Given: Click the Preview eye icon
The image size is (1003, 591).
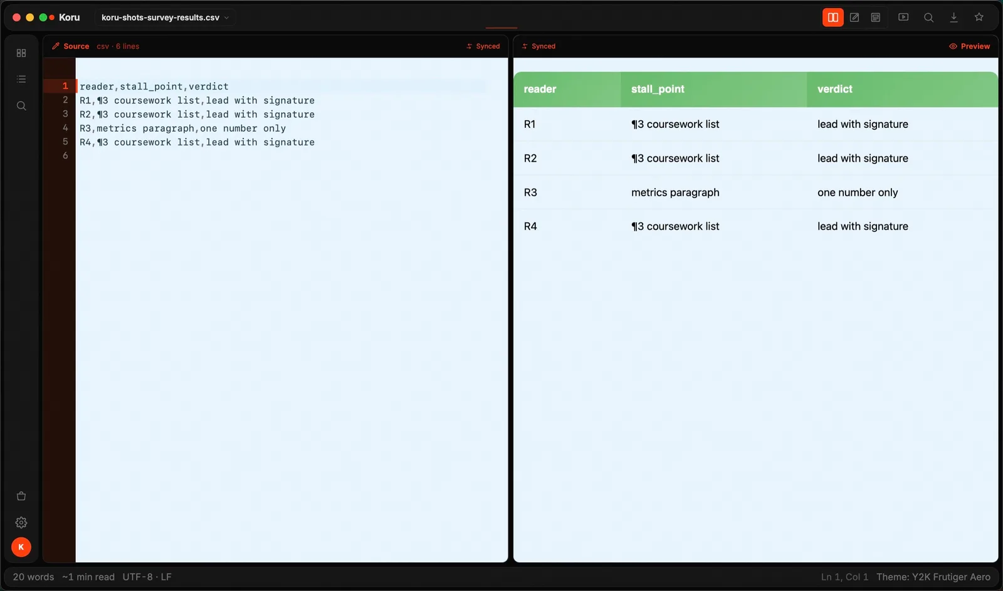Looking at the screenshot, I should 953,46.
